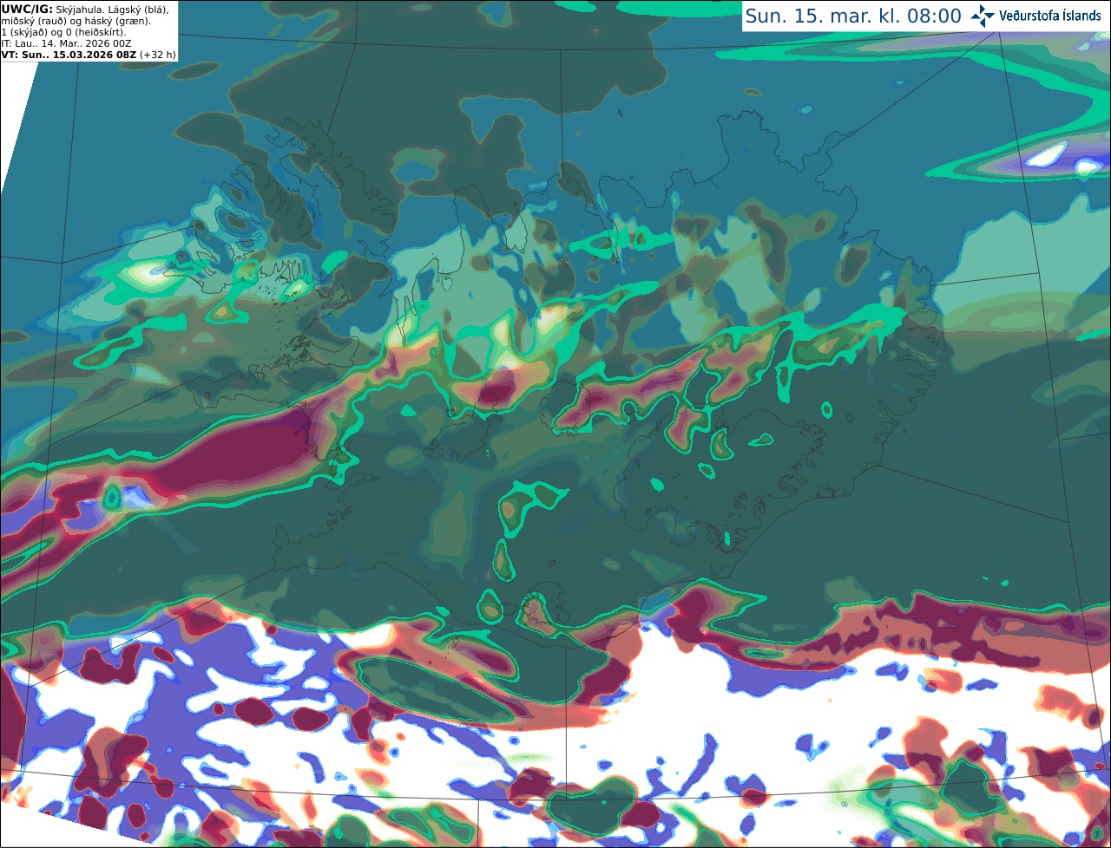
Task: Click the Veðurstofa Íslands logo icon
Action: 983,16
